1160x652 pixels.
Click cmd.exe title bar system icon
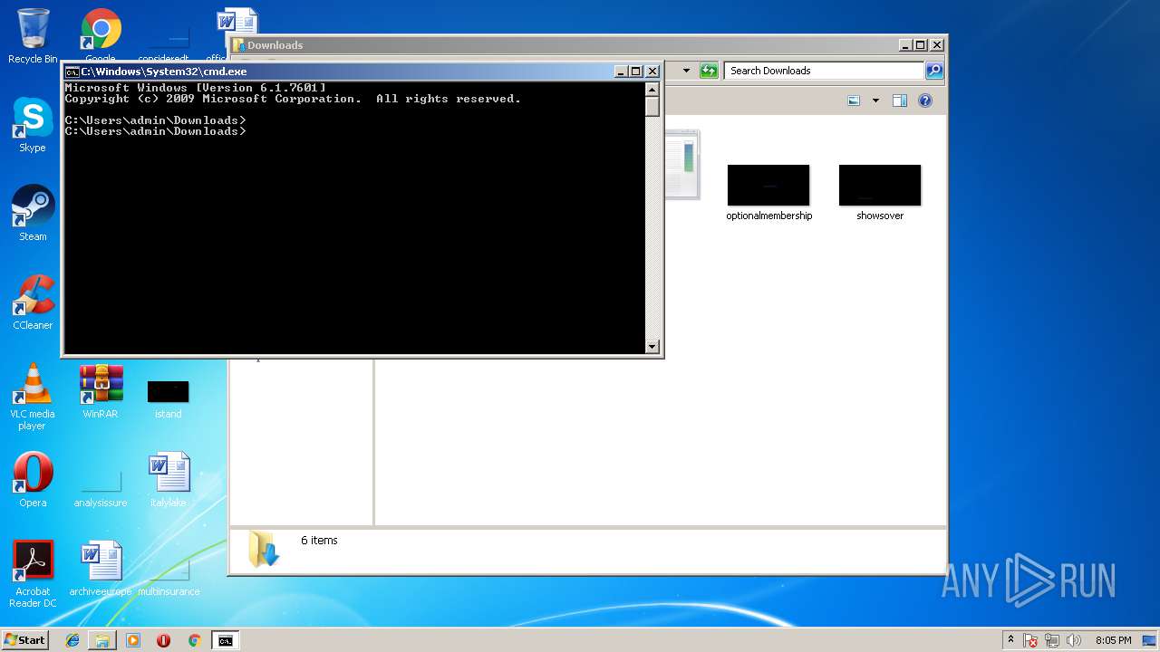click(72, 72)
